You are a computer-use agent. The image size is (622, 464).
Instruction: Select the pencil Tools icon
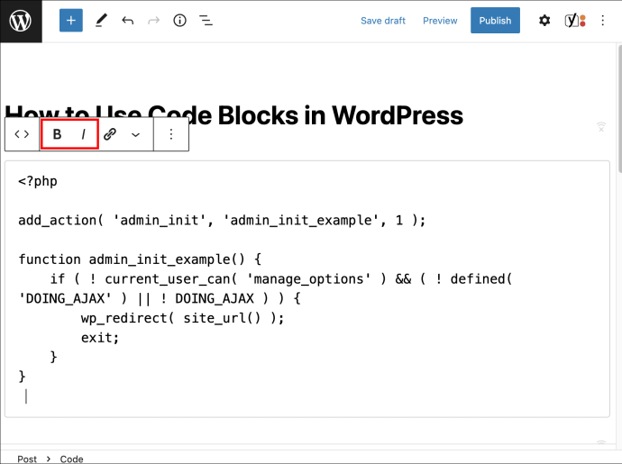(101, 20)
